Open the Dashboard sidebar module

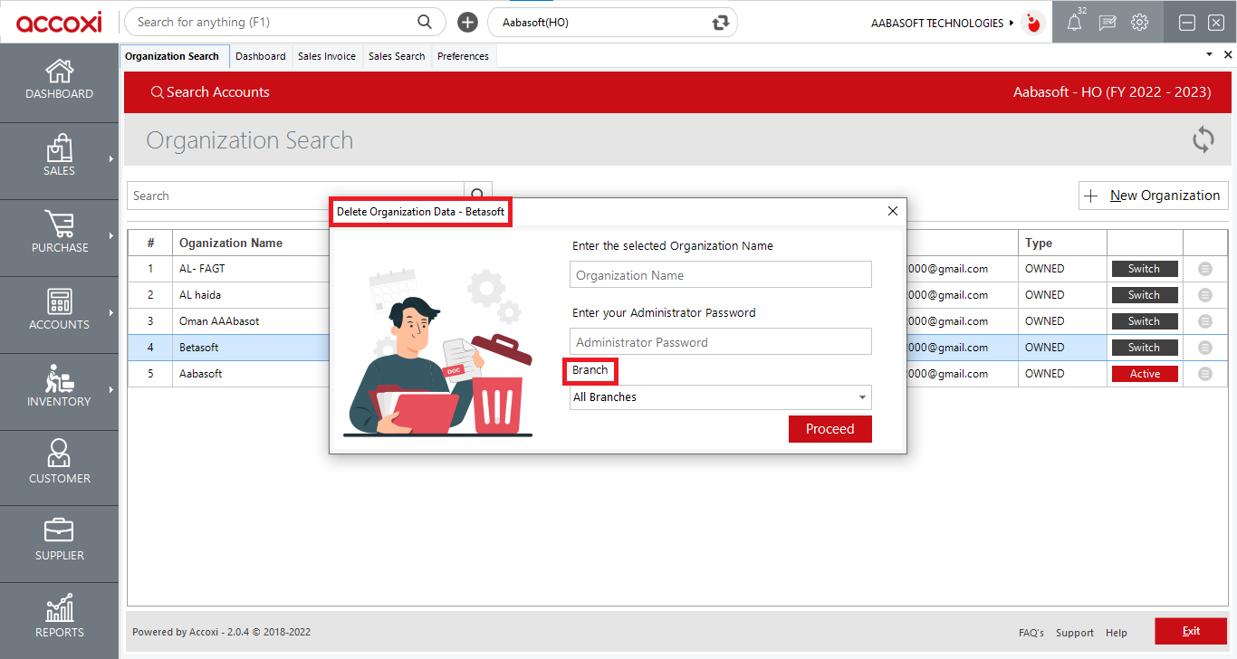tap(59, 81)
